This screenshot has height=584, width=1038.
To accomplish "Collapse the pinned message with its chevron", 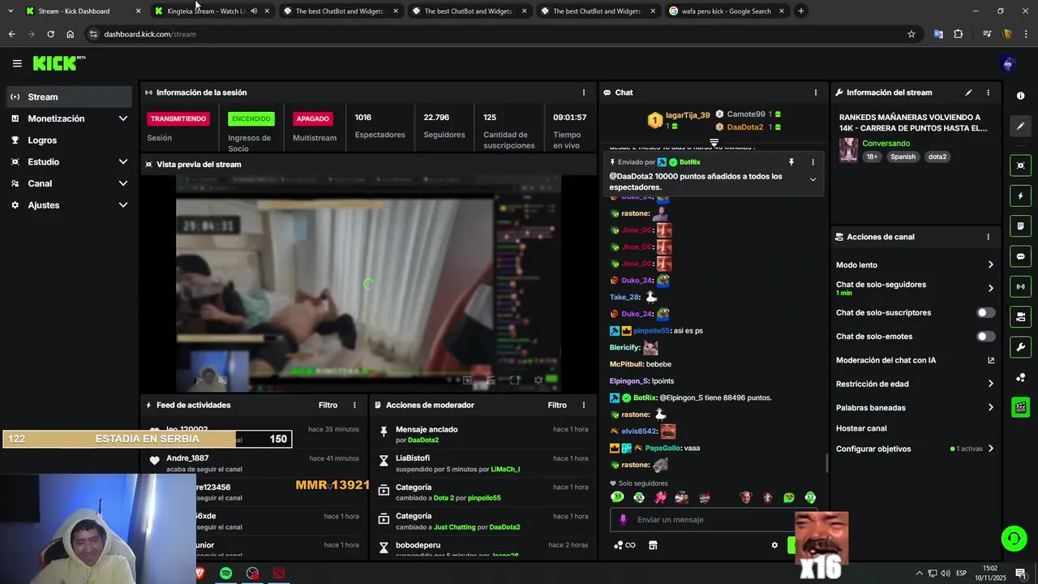I will [x=813, y=180].
